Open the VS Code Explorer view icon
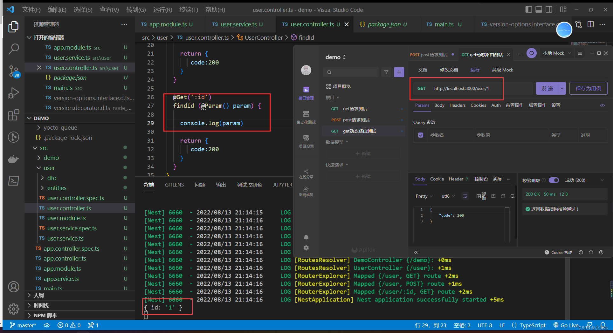The width and height of the screenshot is (613, 333). pos(13,27)
